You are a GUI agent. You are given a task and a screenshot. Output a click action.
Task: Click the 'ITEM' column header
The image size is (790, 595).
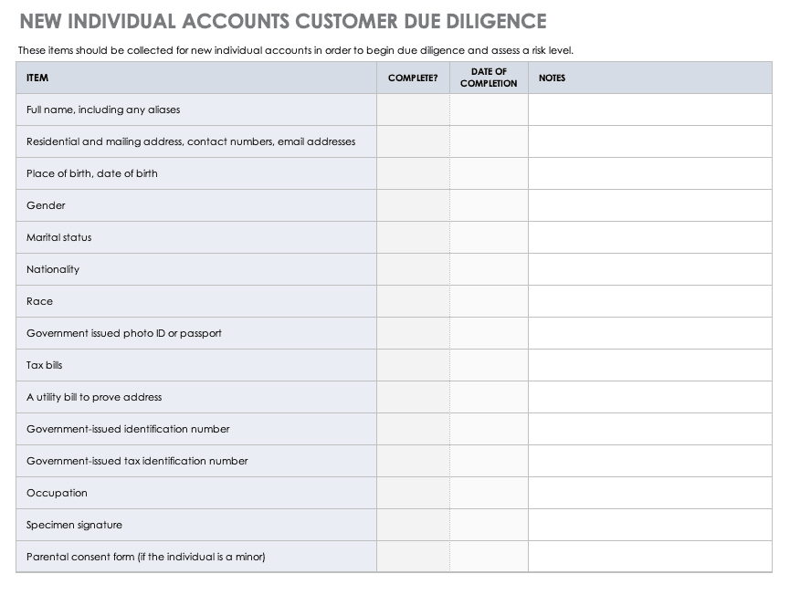[x=196, y=78]
